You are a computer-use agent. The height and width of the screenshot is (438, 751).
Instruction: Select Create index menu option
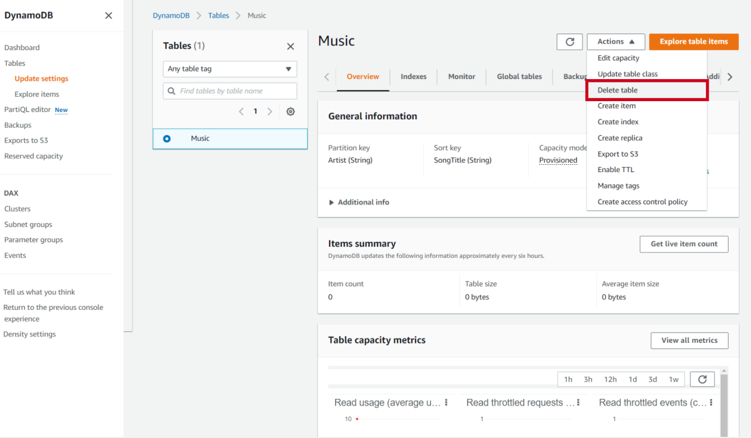[x=646, y=121]
